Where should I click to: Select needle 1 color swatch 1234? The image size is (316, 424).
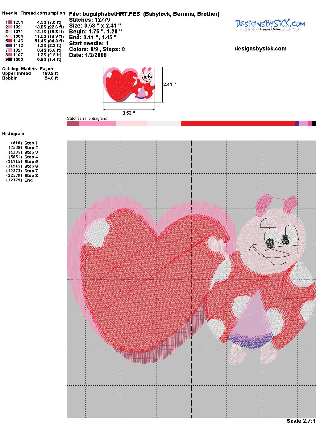[10, 22]
